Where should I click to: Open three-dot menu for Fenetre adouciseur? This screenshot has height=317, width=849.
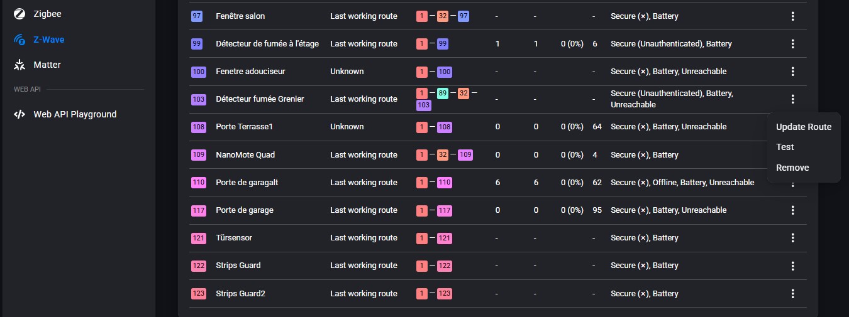click(x=792, y=72)
